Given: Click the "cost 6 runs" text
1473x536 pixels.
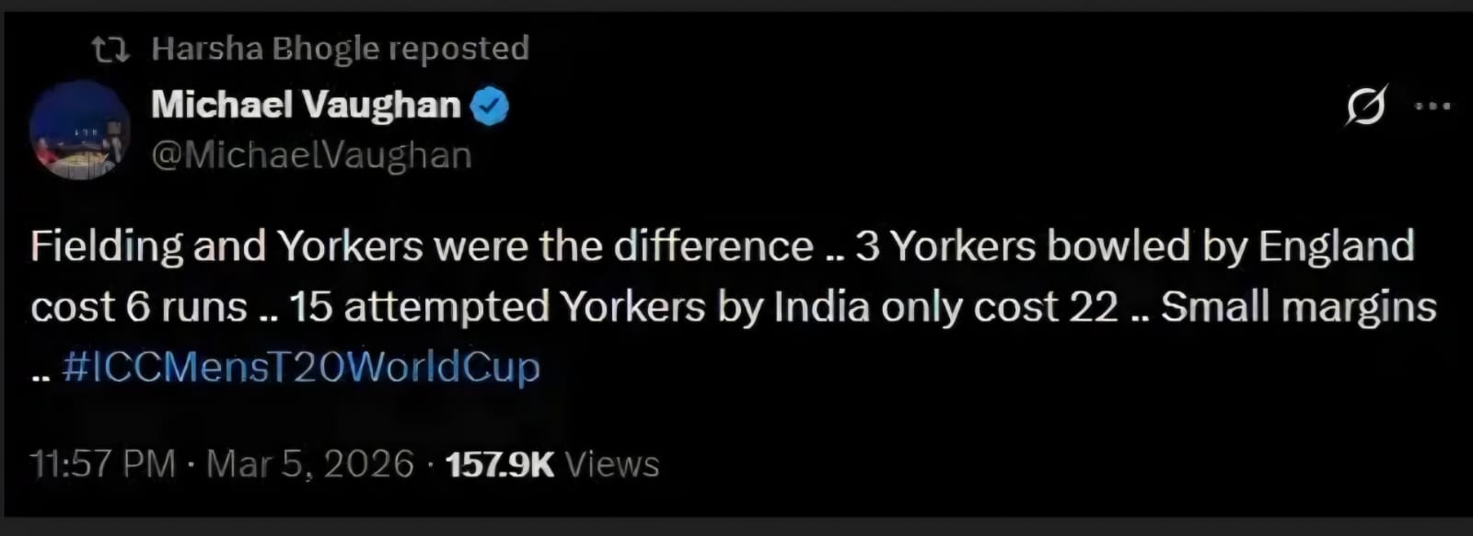Looking at the screenshot, I should point(139,307).
